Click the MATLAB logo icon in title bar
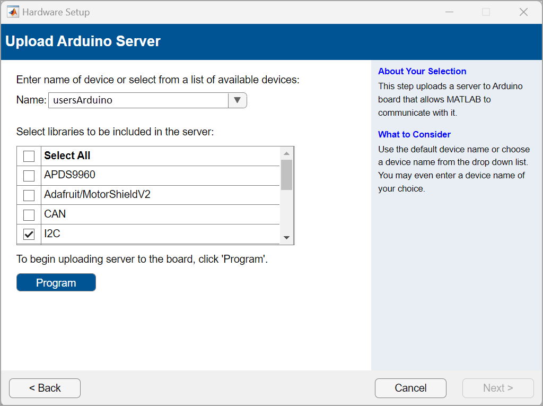Viewport: 543px width, 406px height. tap(13, 12)
